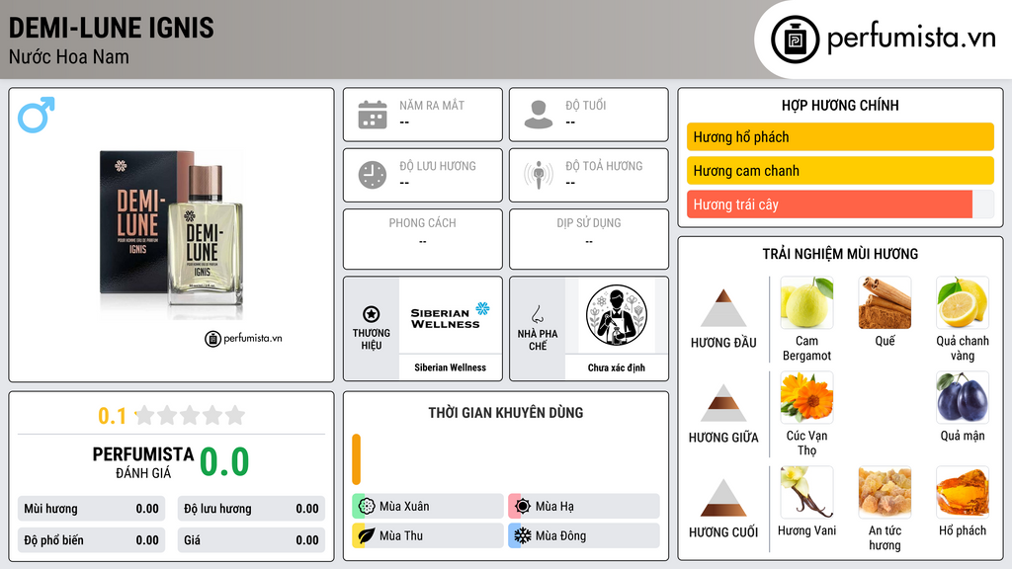Click the green 0.0 Perfumista rating
This screenshot has width=1012, height=569.
pos(224,462)
